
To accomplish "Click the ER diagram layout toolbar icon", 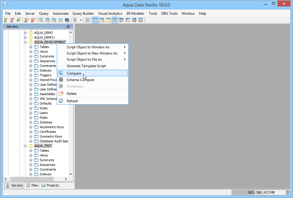I will tap(121, 20).
